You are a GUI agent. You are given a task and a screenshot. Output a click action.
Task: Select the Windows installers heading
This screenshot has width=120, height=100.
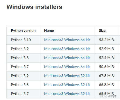click(34, 7)
